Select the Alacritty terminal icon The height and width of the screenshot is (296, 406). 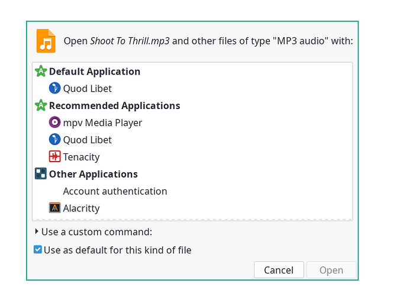click(54, 208)
